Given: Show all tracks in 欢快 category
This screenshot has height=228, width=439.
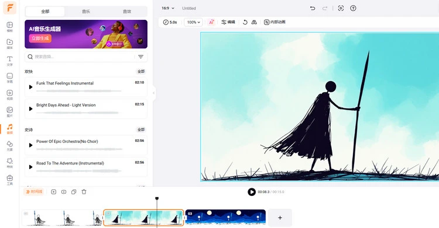Looking at the screenshot, I should pyautogui.click(x=141, y=72).
